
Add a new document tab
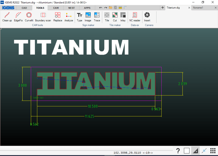pyautogui.click(x=162, y=8)
